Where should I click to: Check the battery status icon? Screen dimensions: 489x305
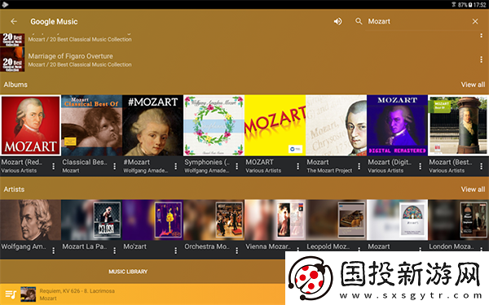pos(469,5)
